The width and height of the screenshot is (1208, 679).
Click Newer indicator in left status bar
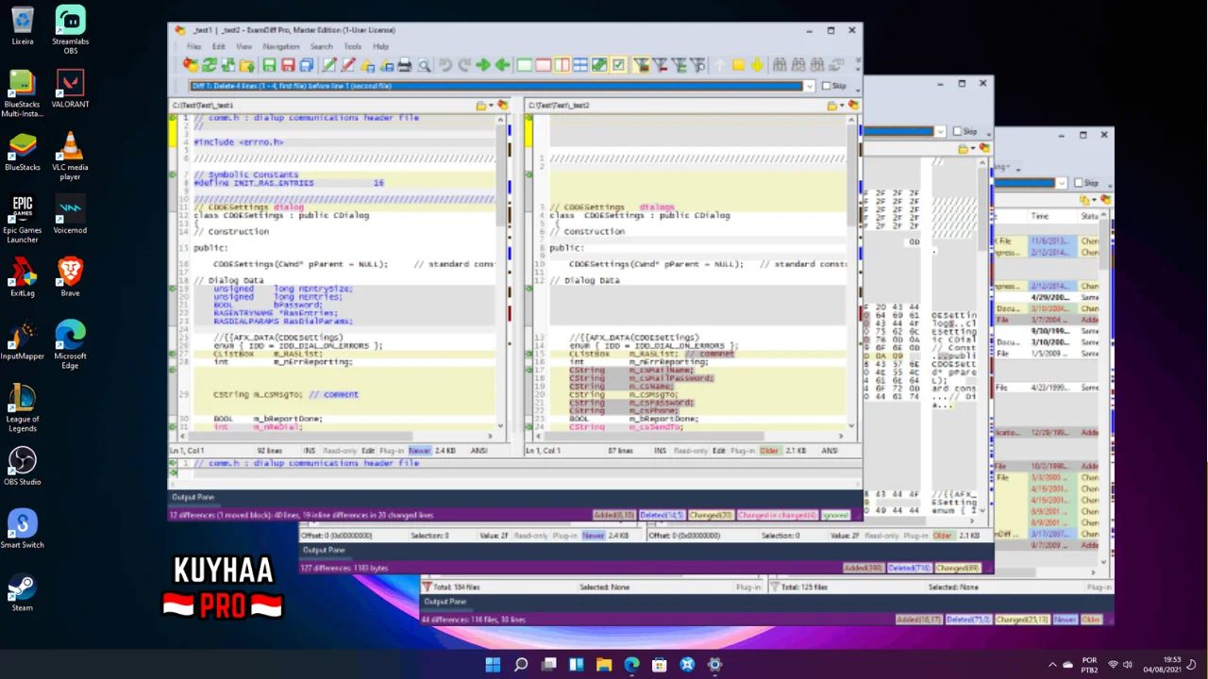coord(419,451)
